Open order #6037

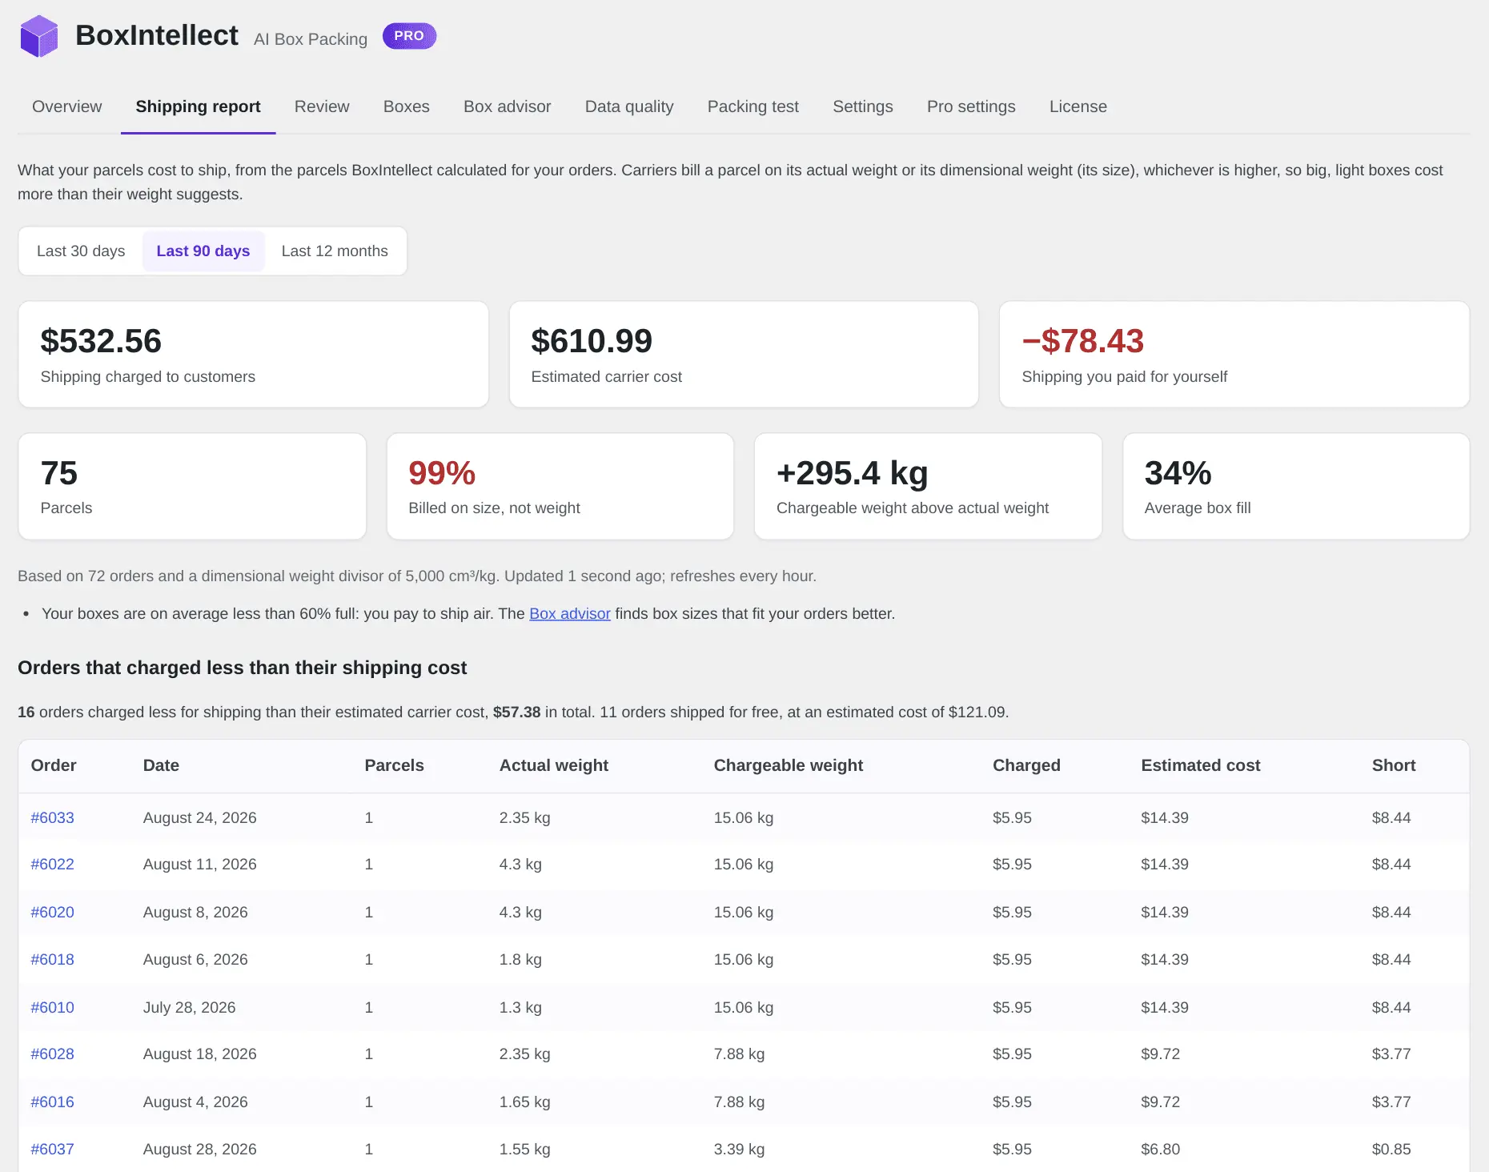(53, 1150)
